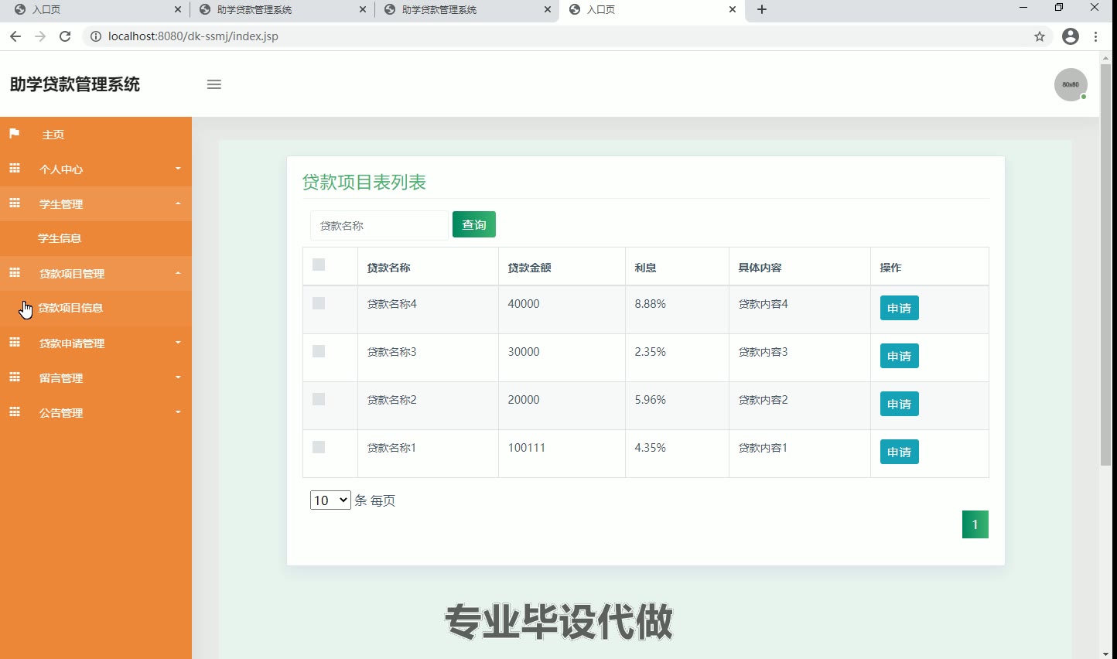Viewport: 1117px width, 659px height.
Task: Check the box for 贷款名称4 row
Action: pos(319,303)
